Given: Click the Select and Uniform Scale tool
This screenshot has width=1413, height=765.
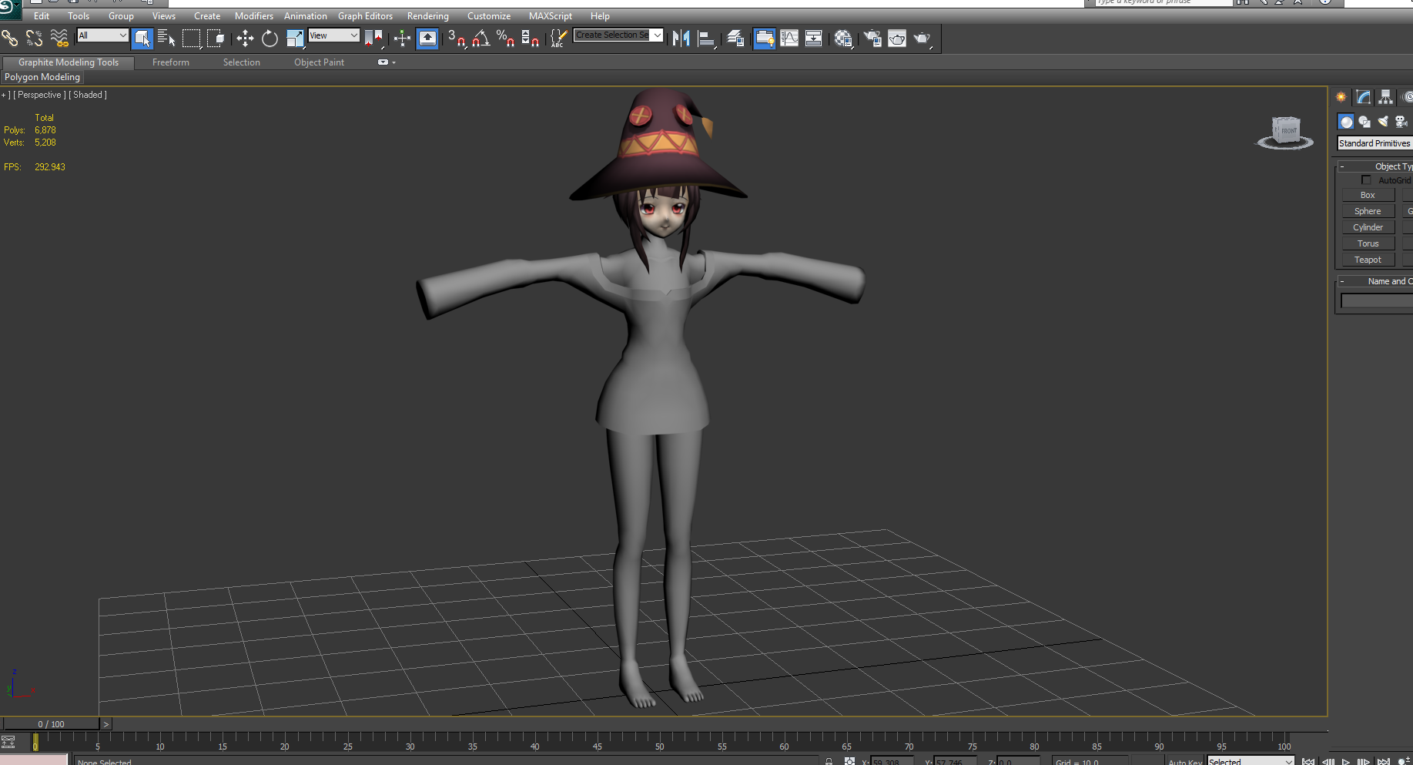Looking at the screenshot, I should pyautogui.click(x=295, y=38).
